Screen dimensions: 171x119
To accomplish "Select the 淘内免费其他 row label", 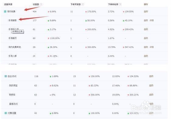I will pos(15,47).
